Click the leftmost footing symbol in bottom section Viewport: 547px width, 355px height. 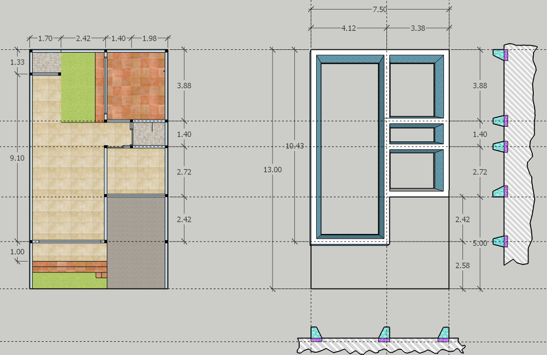(316, 334)
